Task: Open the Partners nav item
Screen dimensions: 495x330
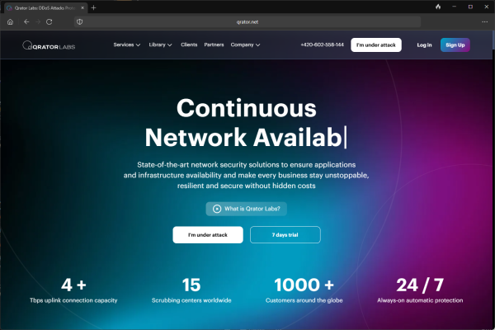Action: tap(214, 45)
